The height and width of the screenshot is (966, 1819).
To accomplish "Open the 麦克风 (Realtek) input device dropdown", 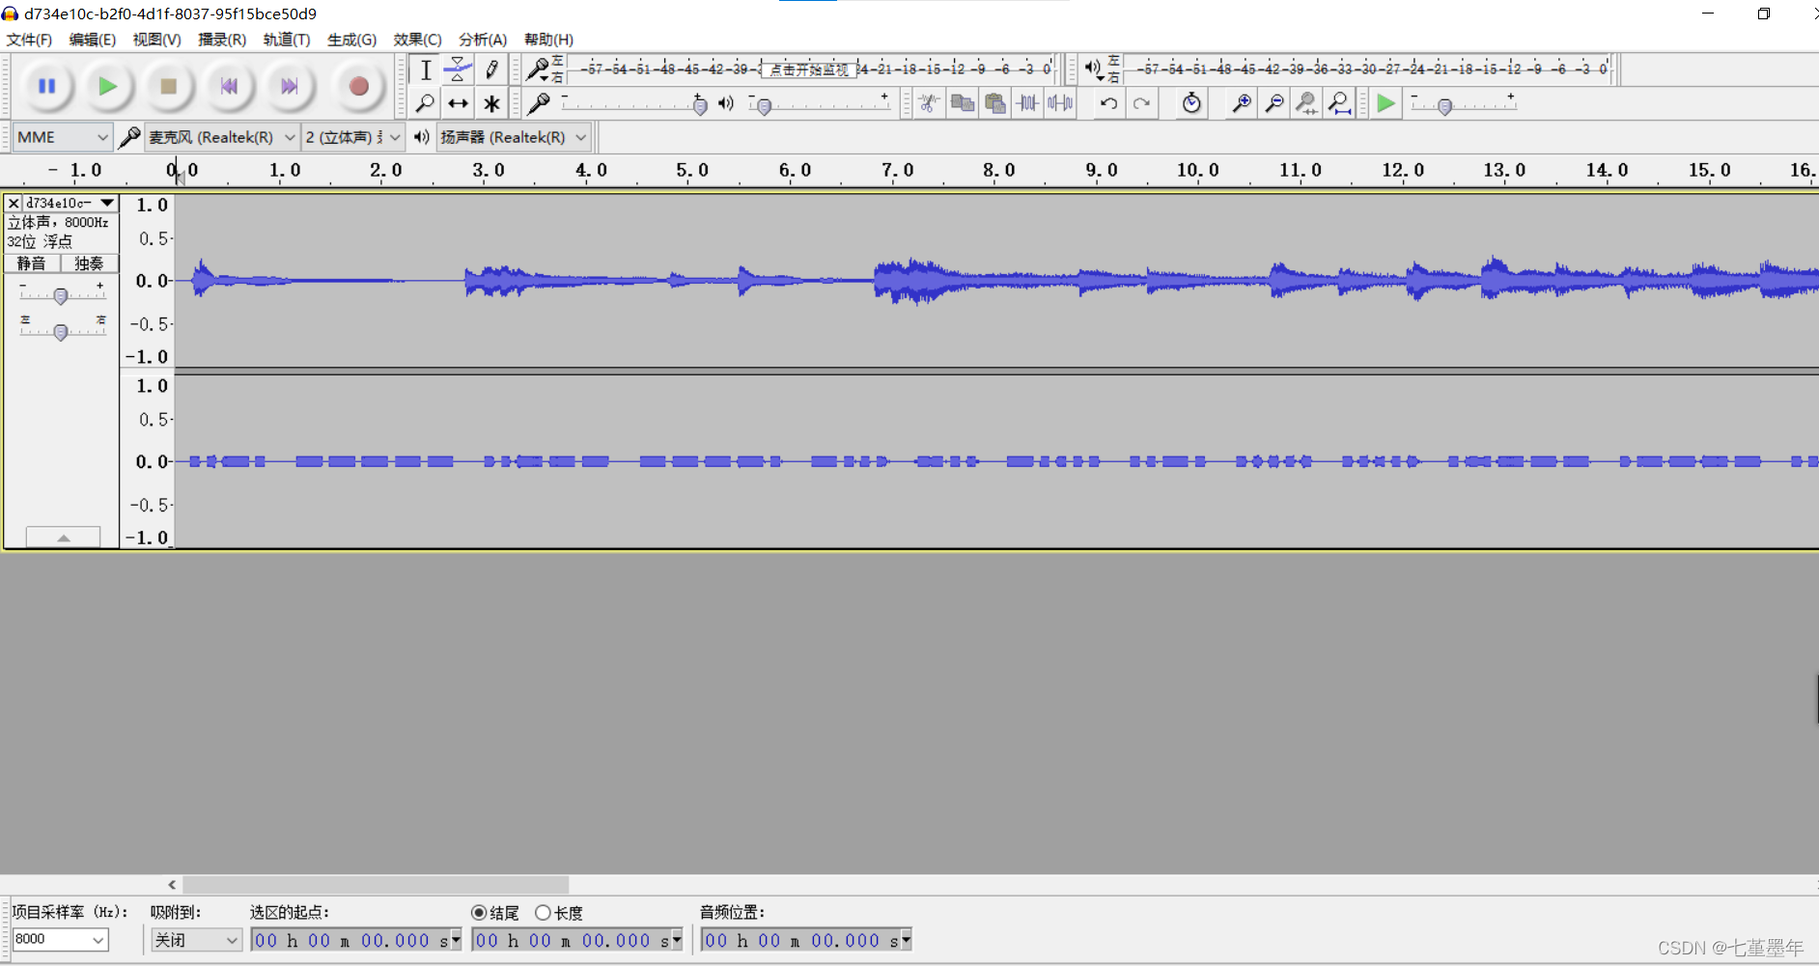I will [221, 137].
